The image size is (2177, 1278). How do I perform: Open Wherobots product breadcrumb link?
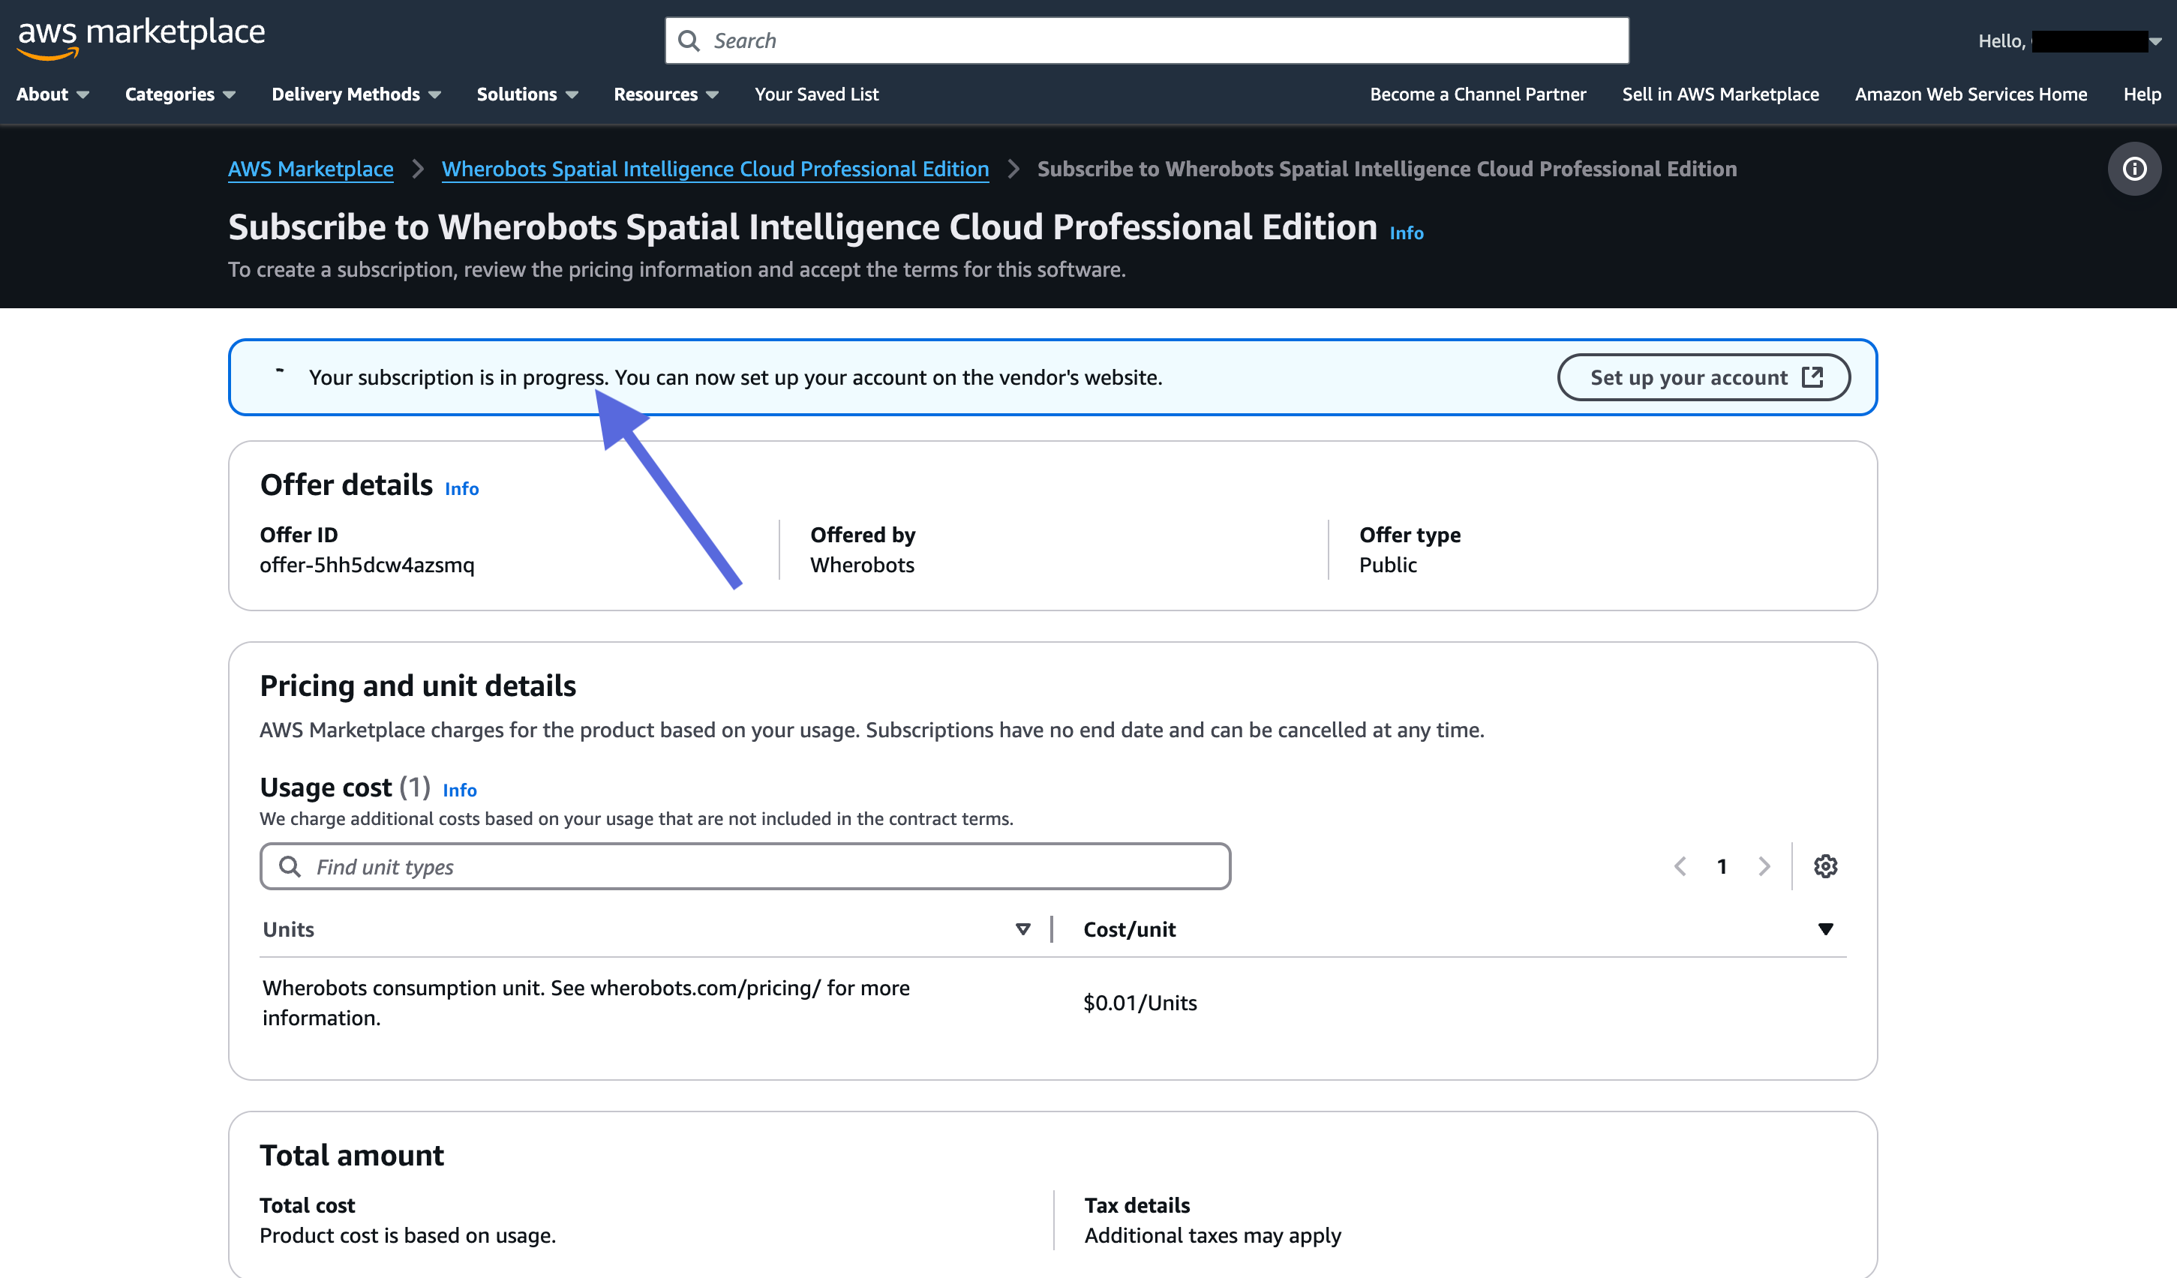[714, 169]
